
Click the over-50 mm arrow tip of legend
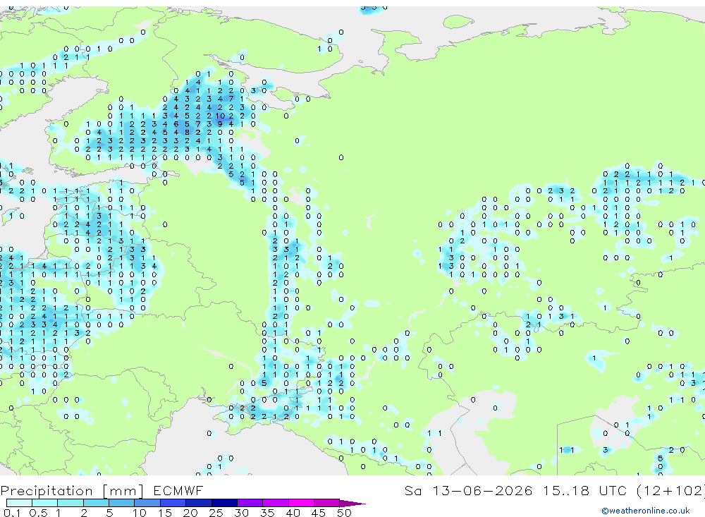click(x=352, y=504)
